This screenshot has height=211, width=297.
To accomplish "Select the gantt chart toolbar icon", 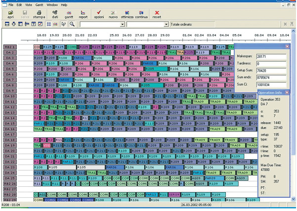I will (x=69, y=13).
